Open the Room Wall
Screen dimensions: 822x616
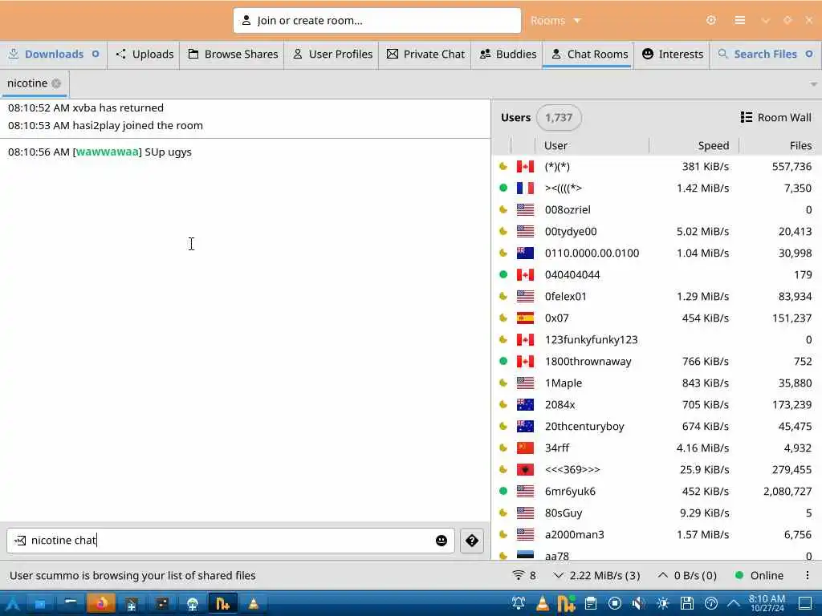(776, 117)
